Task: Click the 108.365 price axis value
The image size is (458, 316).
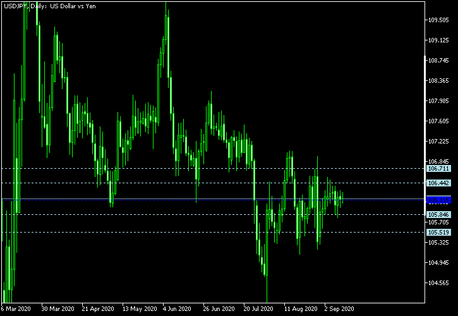Action: click(438, 80)
